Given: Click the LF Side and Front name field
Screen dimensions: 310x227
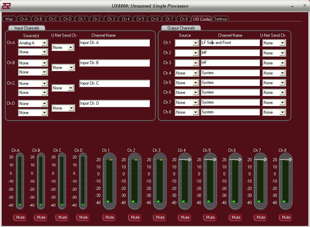Looking at the screenshot, I should [x=230, y=43].
